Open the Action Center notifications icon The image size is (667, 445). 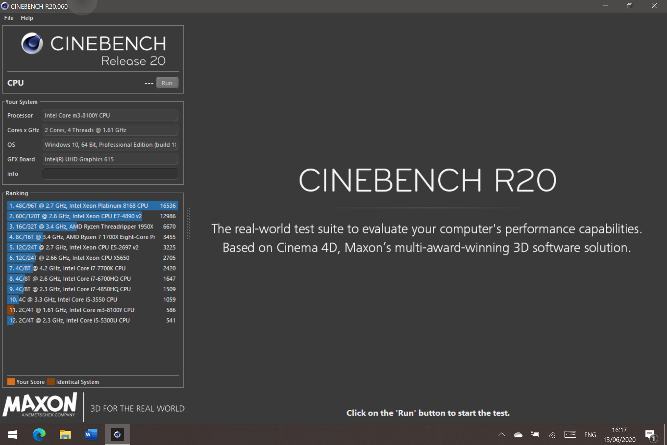(651, 435)
